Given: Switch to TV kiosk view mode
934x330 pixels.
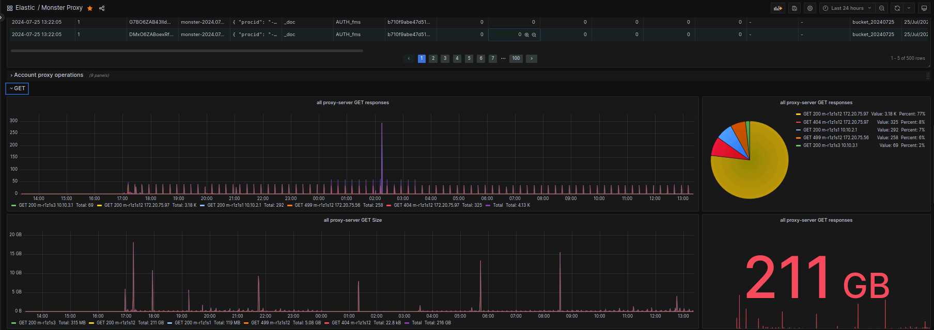Looking at the screenshot, I should (x=924, y=8).
